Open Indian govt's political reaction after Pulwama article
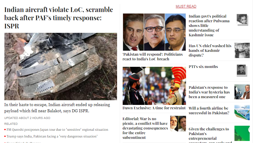This screenshot has width=255, height=143. click(209, 26)
